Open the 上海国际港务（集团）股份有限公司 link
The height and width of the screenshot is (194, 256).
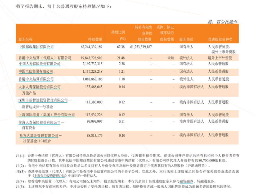click(47, 115)
